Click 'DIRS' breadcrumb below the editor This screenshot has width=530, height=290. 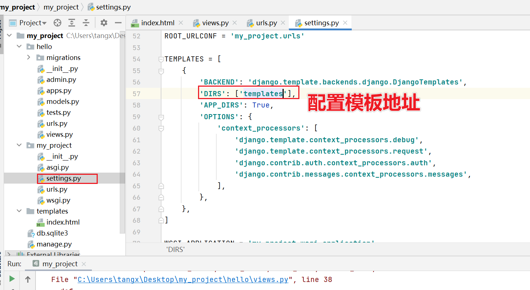(175, 249)
